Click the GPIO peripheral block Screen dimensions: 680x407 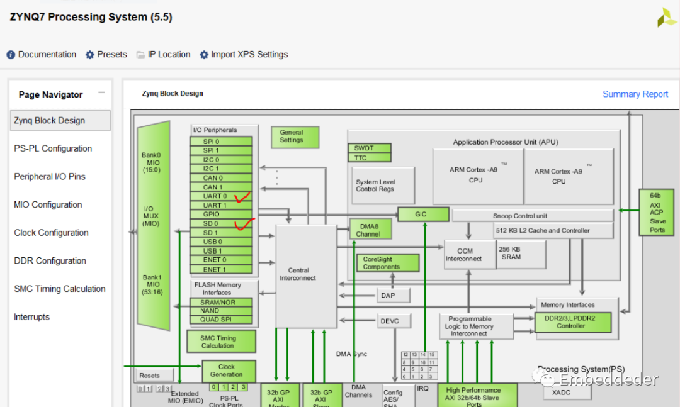221,214
